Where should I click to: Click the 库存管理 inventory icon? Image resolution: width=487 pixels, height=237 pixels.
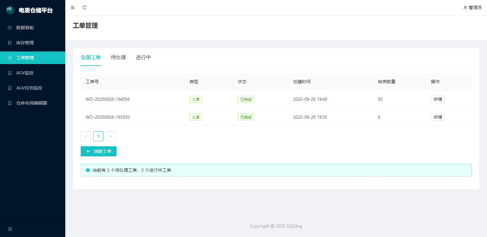tap(10, 43)
